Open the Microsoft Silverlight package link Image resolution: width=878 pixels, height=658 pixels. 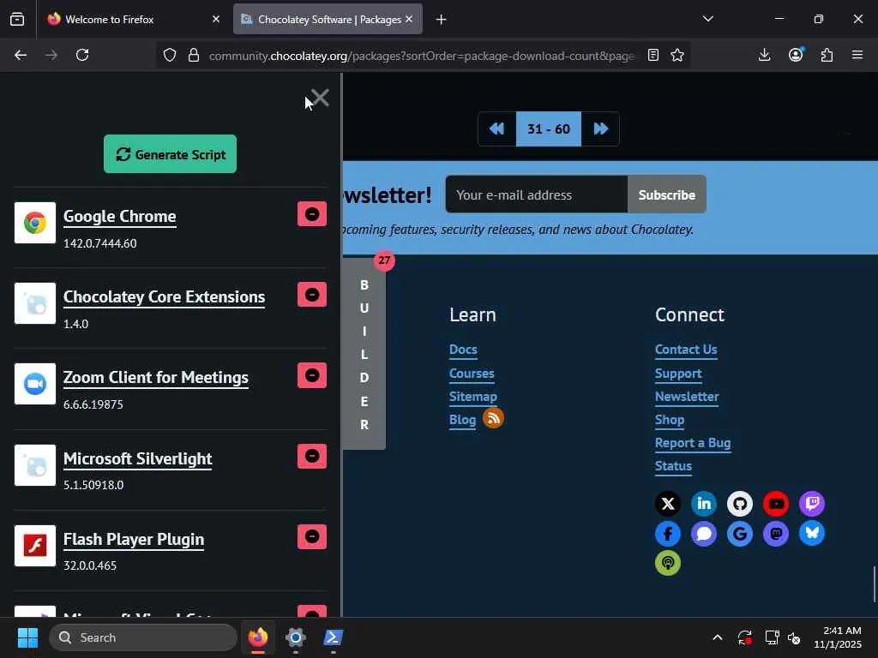[138, 458]
